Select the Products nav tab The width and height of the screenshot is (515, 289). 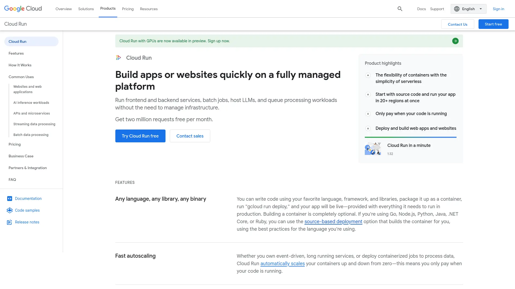pos(108,9)
